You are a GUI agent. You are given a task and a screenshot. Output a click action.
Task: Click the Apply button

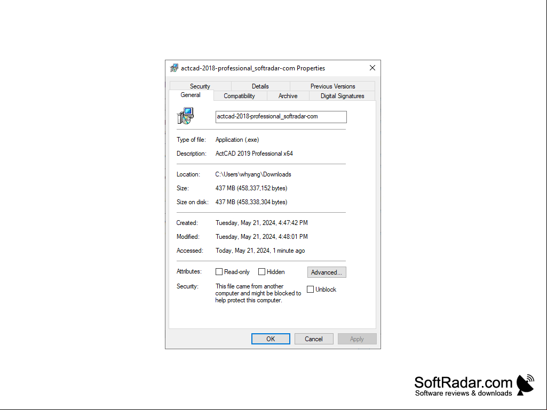coord(357,339)
